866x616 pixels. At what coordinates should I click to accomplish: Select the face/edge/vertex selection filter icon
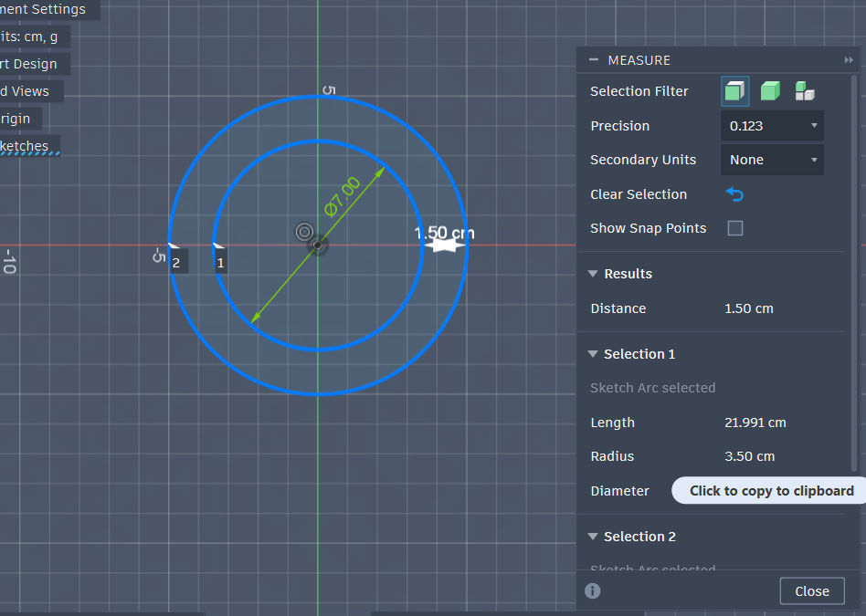735,91
